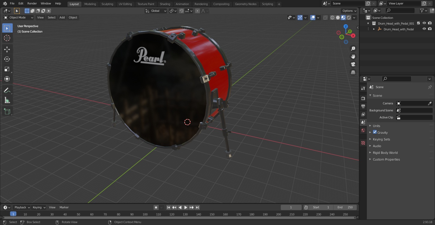Open the Render properties tab
This screenshot has width=435, height=225.
coord(363,98)
